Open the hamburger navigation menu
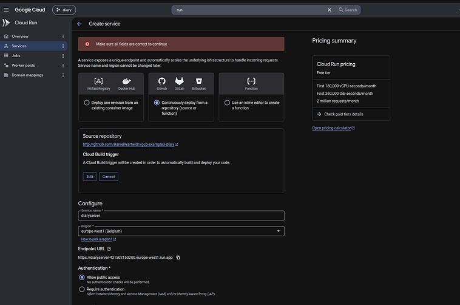 pos(6,10)
